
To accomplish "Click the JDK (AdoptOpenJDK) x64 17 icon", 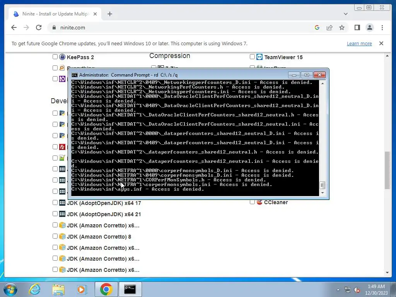I will point(62,203).
